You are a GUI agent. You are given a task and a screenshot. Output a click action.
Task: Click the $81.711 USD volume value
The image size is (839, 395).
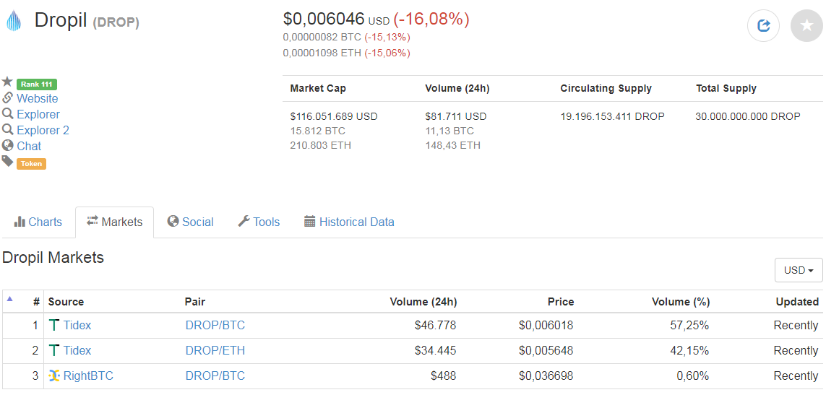click(456, 116)
